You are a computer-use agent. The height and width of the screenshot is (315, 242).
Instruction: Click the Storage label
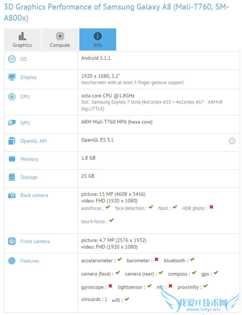pos(29,177)
